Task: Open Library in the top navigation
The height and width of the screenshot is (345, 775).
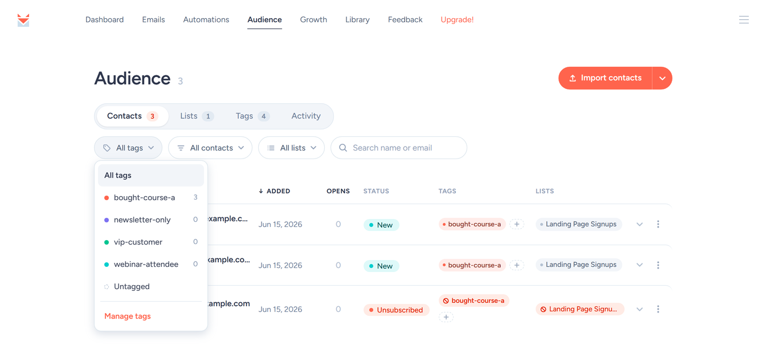Action: click(357, 19)
